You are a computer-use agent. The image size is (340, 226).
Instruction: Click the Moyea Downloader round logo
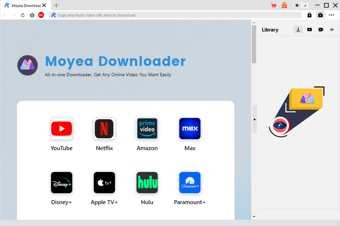28,65
